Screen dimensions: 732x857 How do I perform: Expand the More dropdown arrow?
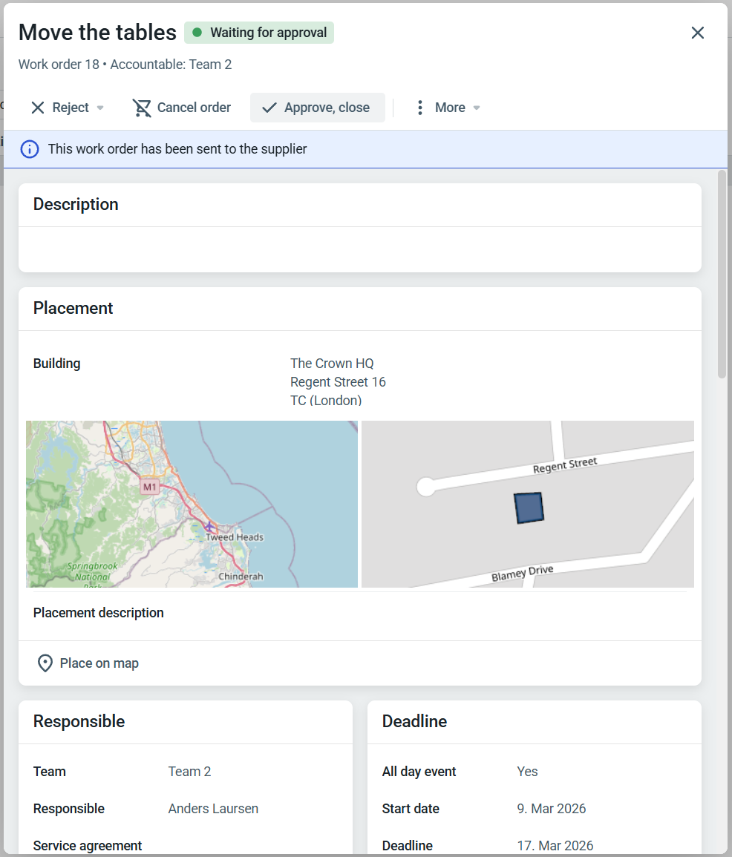[x=477, y=108]
